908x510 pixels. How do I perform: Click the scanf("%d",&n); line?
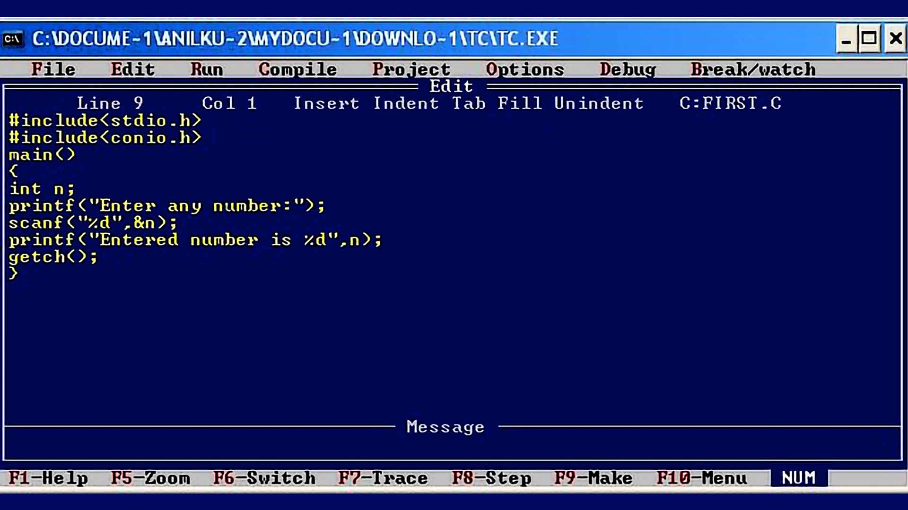coord(93,222)
